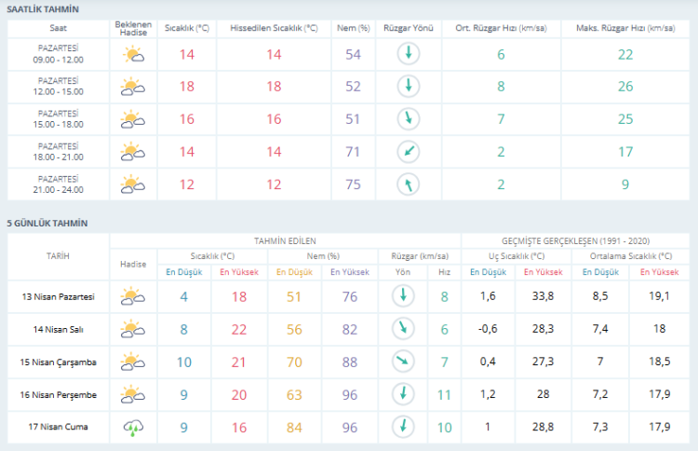The height and width of the screenshot is (451, 698).
Task: Select the 15 Nisan Çarşamba date cell
Action: coord(58,362)
